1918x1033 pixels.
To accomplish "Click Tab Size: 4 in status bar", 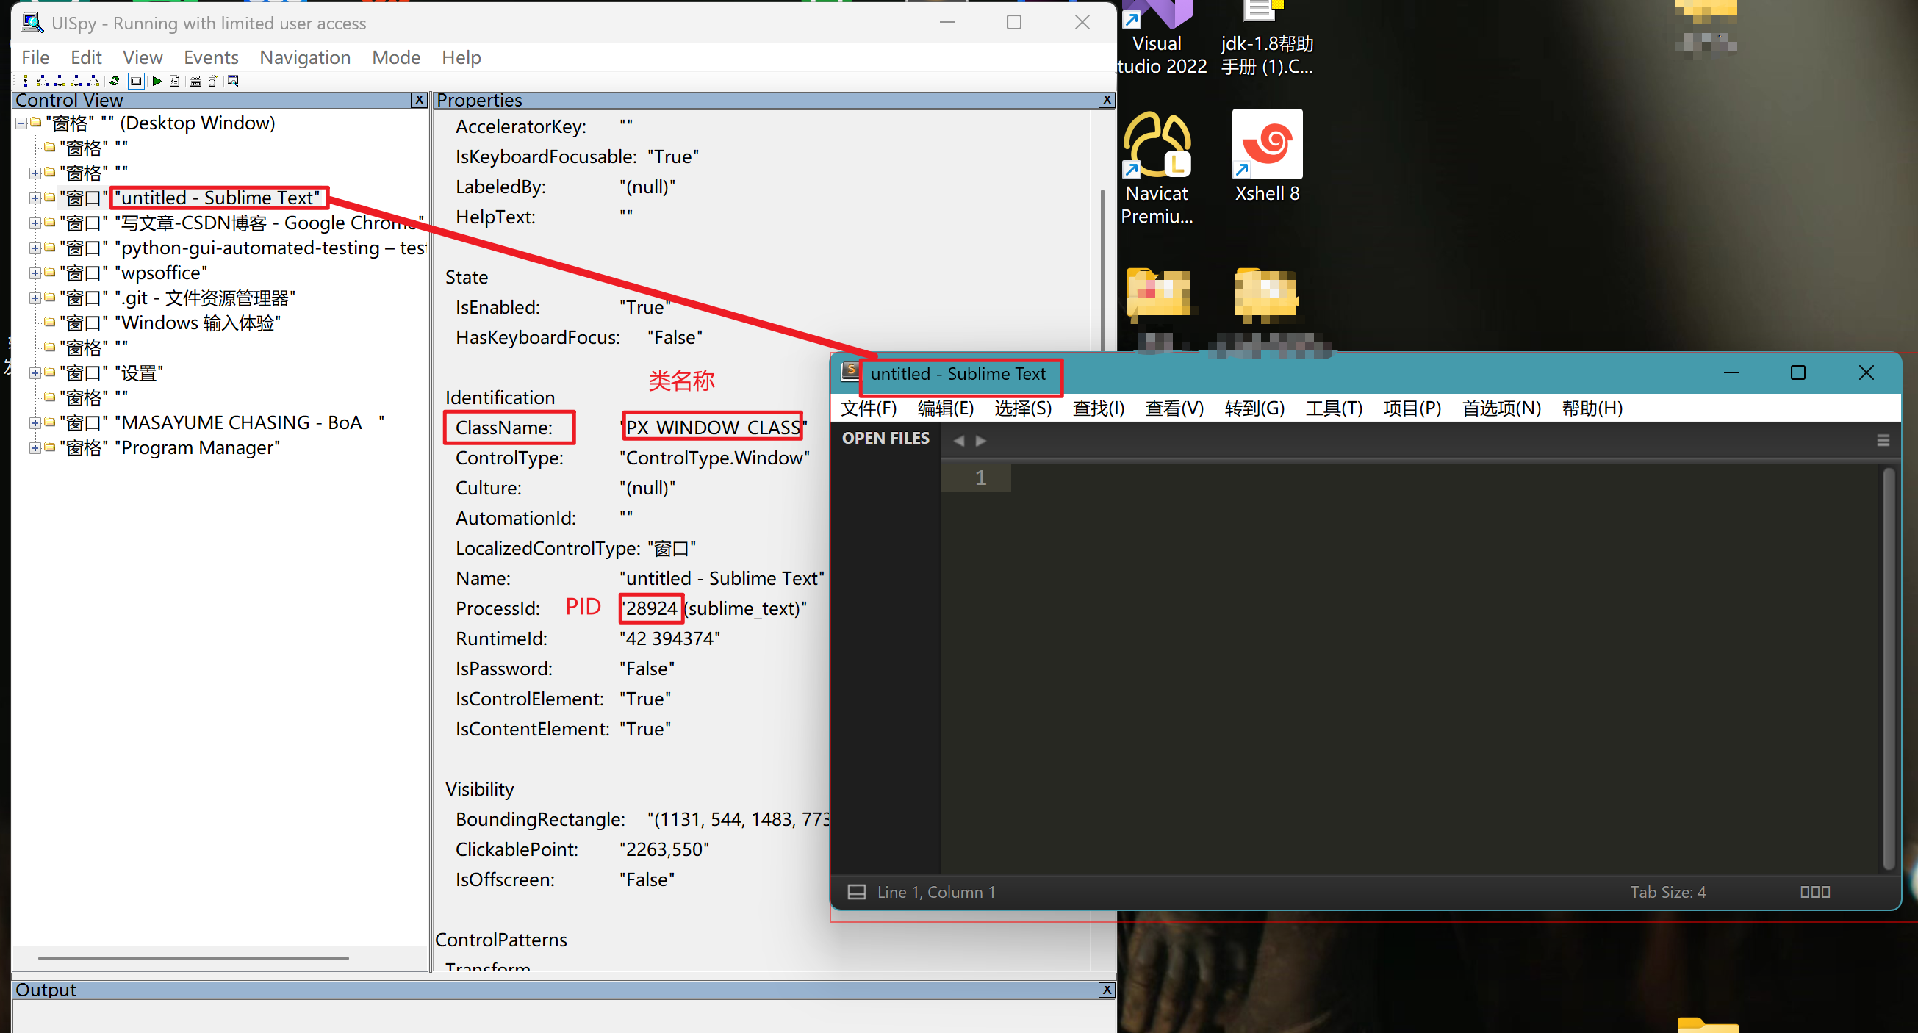I will 1667,892.
